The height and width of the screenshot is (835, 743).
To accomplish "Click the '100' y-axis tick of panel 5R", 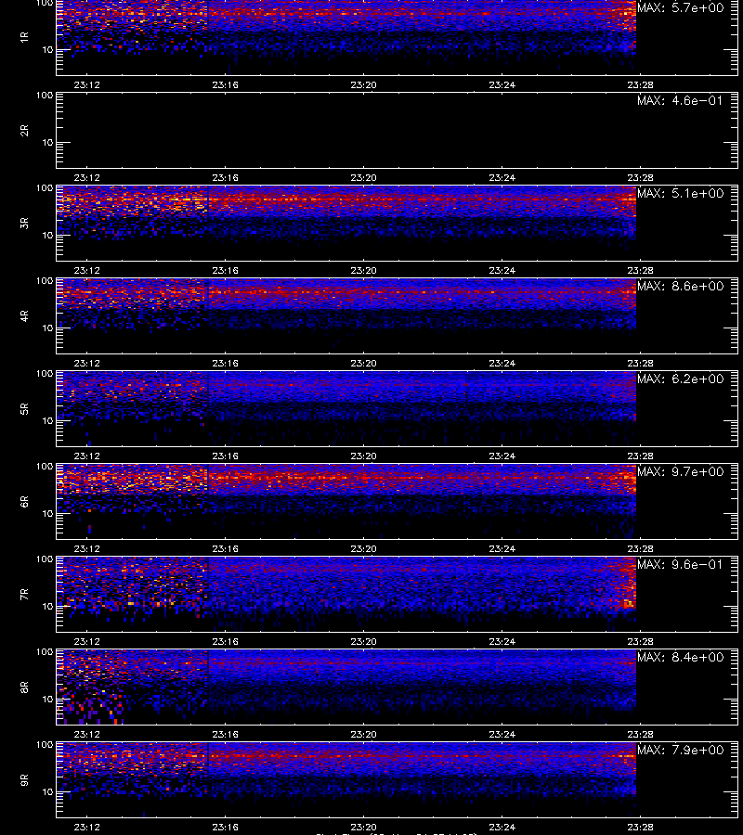I will (x=45, y=374).
